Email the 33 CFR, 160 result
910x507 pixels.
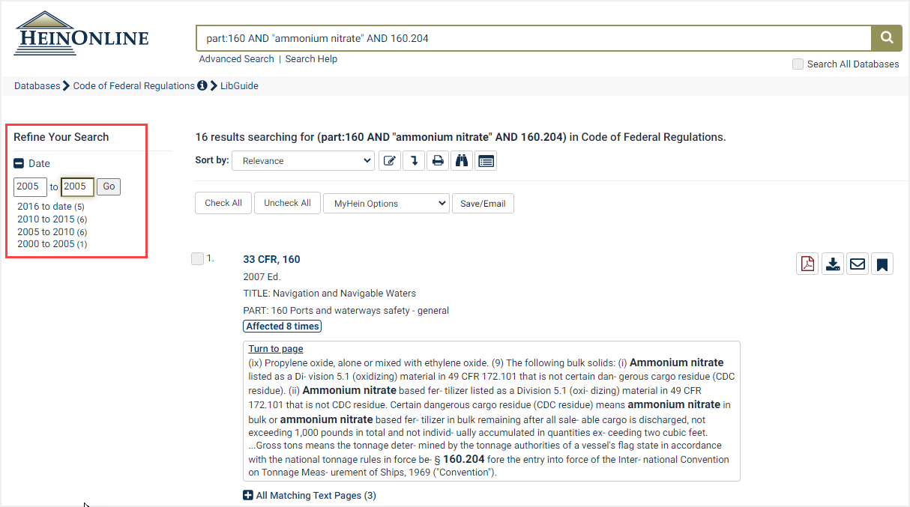[858, 264]
